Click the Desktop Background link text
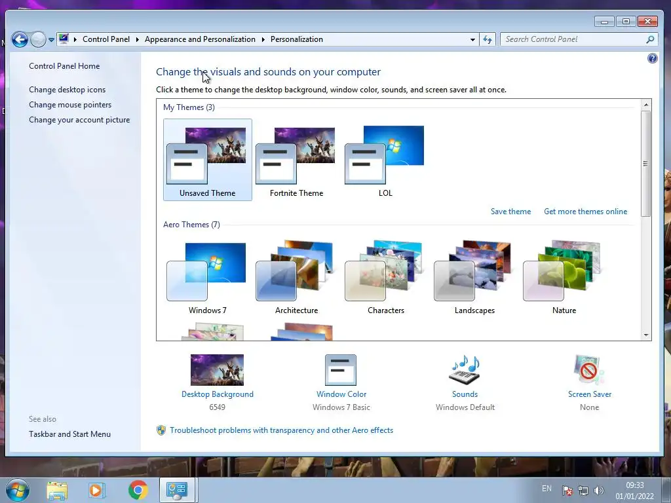 pyautogui.click(x=218, y=394)
